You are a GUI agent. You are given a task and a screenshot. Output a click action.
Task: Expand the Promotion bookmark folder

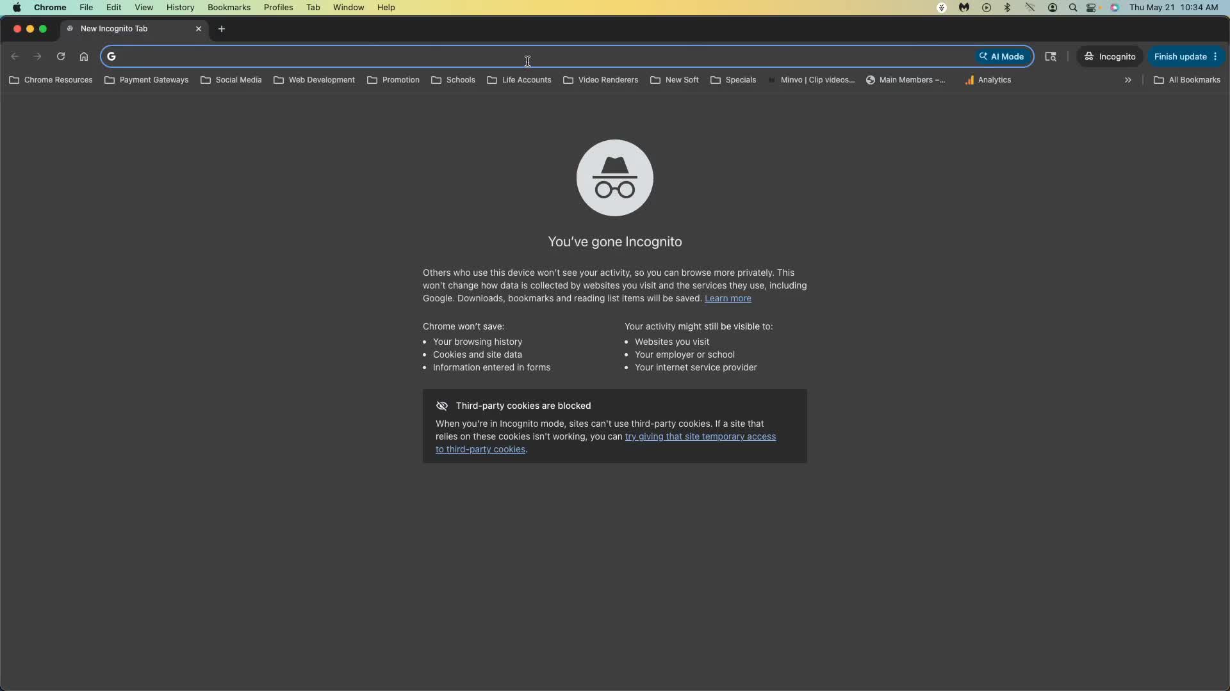coord(393,80)
